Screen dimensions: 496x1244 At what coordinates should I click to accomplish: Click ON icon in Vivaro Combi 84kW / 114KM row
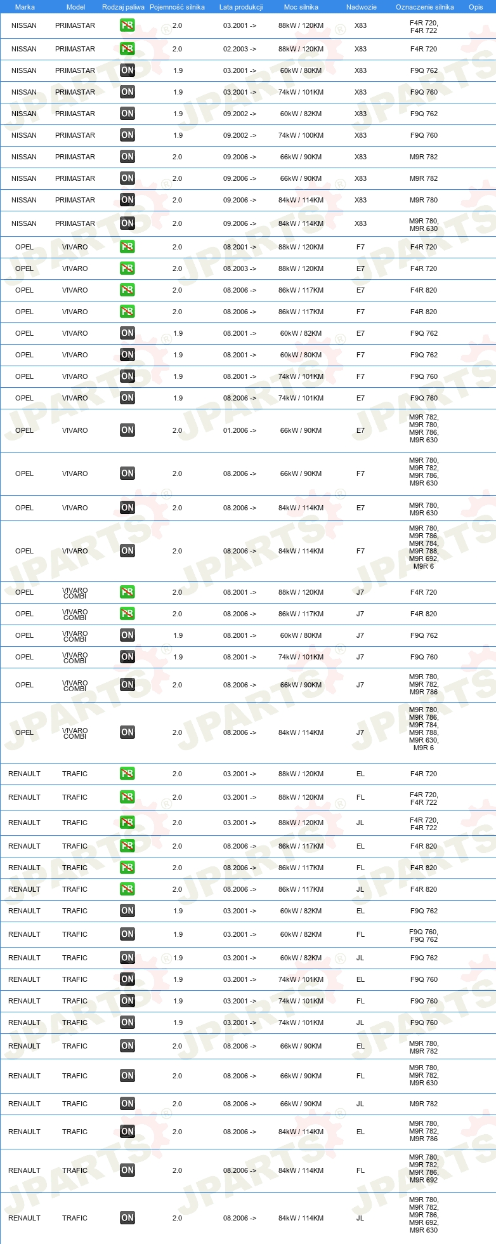(127, 732)
